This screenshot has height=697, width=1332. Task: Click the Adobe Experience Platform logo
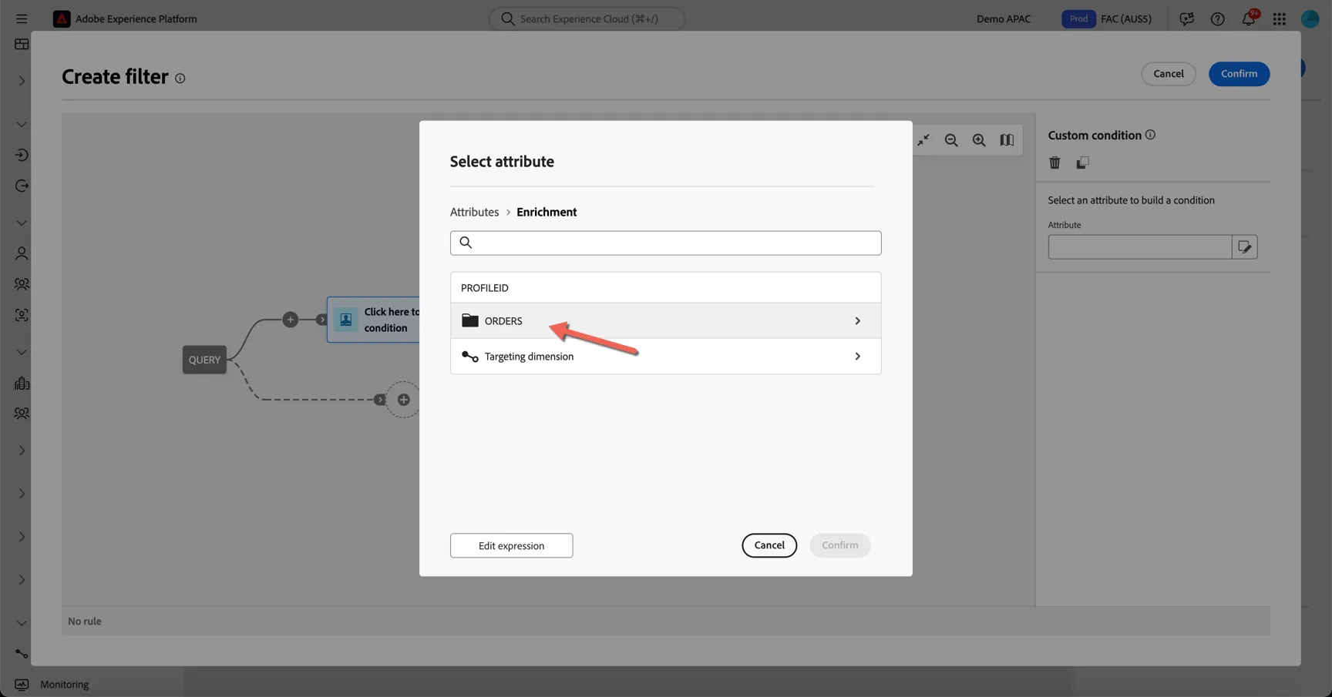62,18
